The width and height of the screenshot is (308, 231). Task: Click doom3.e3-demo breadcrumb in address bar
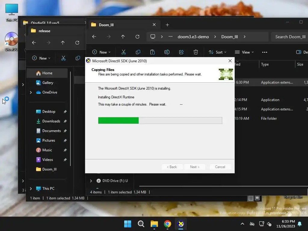click(x=193, y=37)
